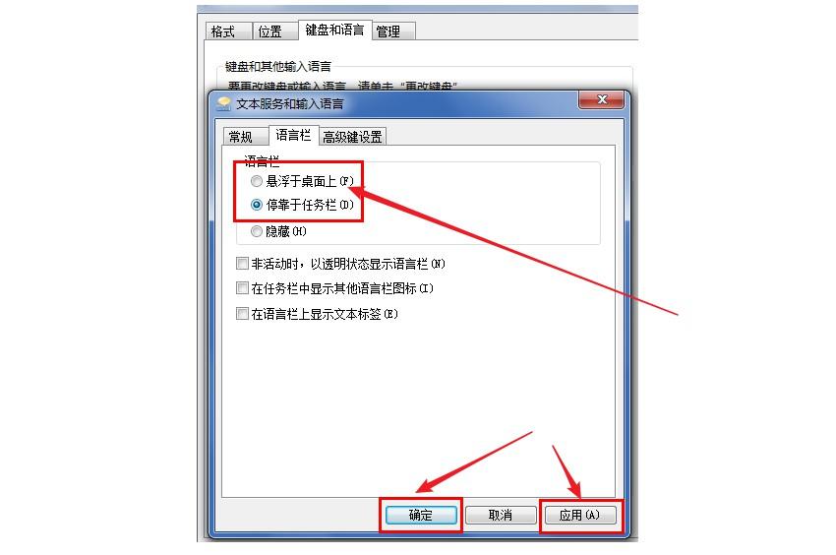836x555 pixels.
Task: Choose the 隐藏 language bar option
Action: pos(257,231)
